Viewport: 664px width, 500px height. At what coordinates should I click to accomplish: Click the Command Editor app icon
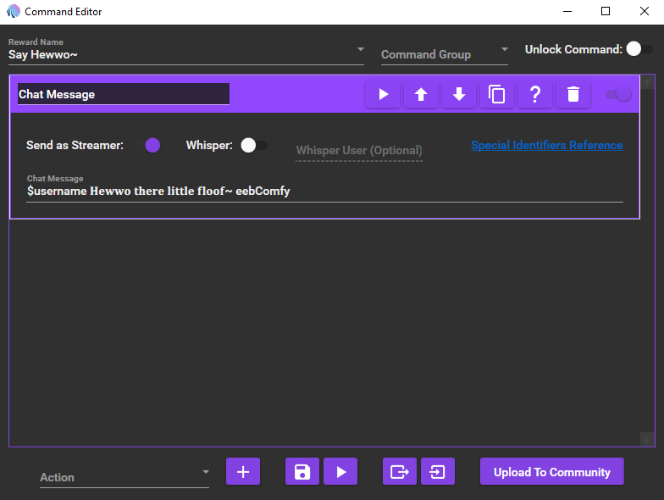(x=14, y=12)
